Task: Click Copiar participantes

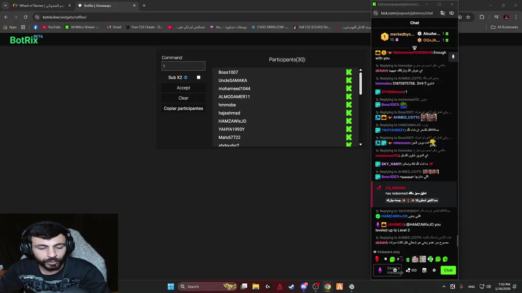Action: 183,108
